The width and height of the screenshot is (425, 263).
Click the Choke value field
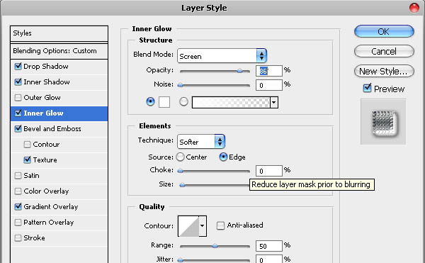pos(269,171)
